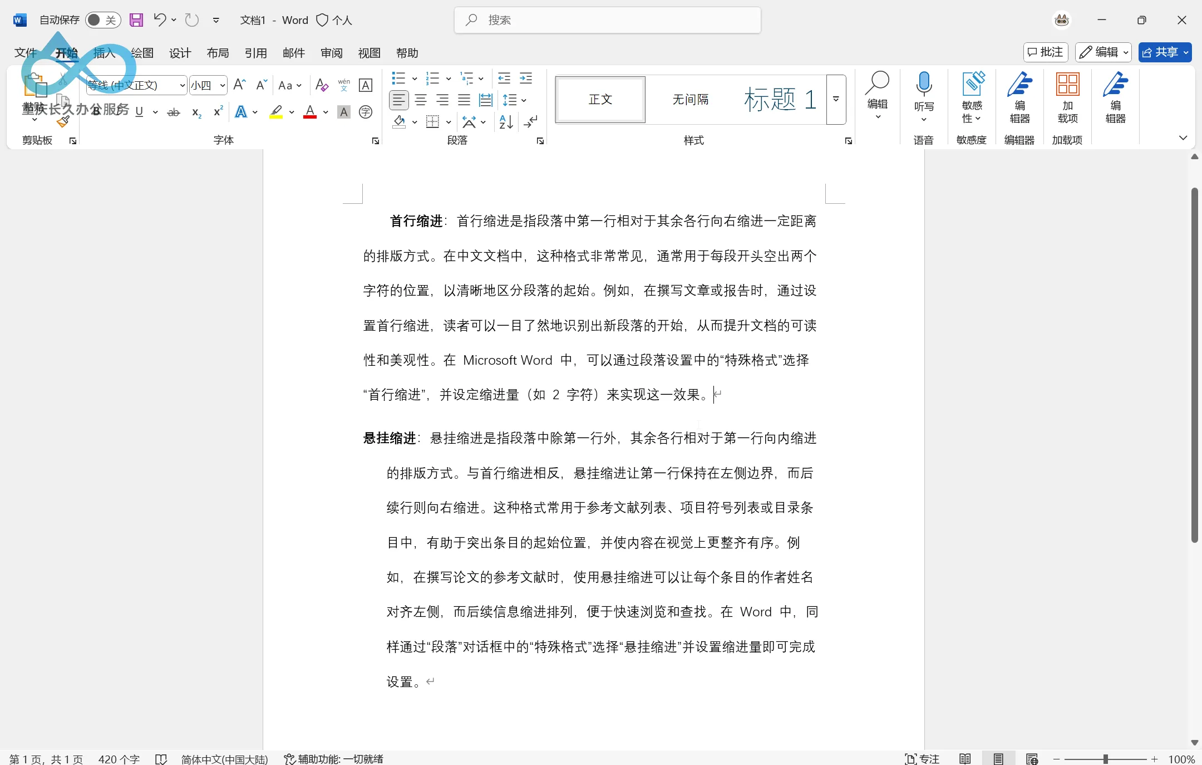Click the 专注 focus mode button
This screenshot has width=1202, height=765.
(922, 759)
